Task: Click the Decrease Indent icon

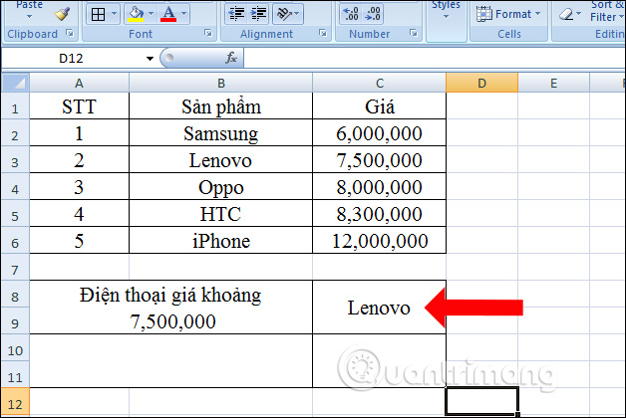Action: click(x=236, y=14)
